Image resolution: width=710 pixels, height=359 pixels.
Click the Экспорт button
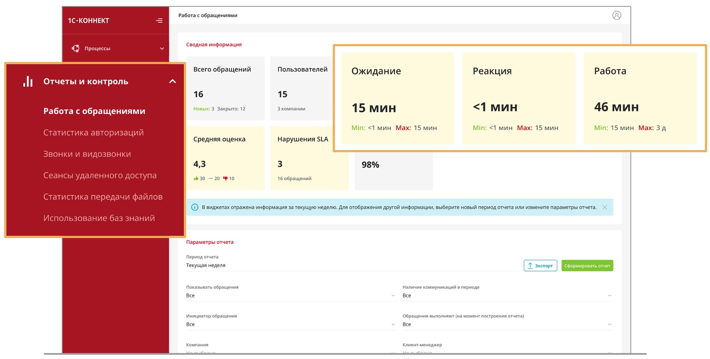tap(540, 266)
